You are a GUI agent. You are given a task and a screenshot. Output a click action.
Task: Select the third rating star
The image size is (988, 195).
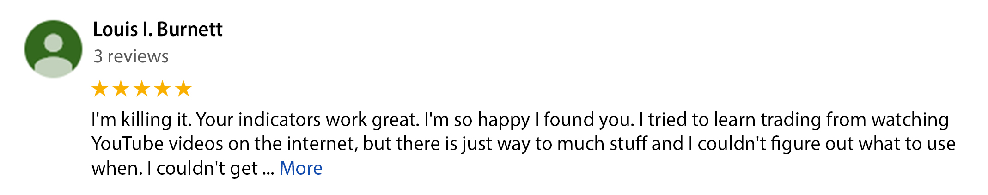point(142,88)
